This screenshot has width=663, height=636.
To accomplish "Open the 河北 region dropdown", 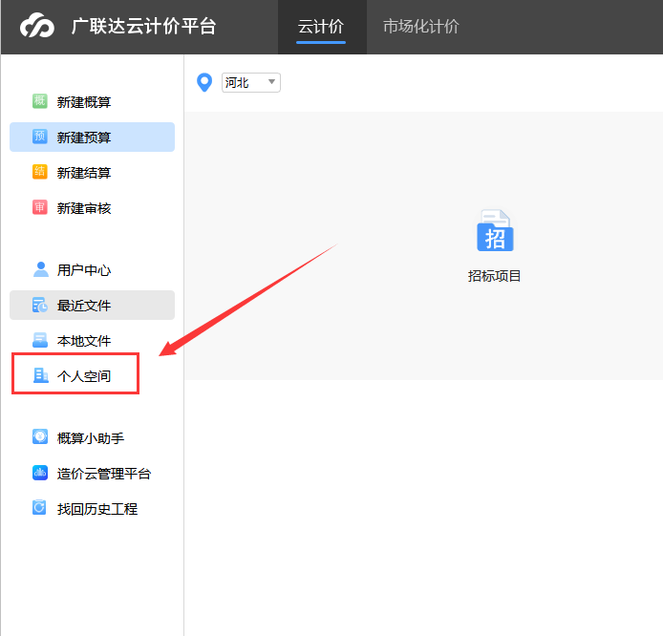I will (251, 82).
